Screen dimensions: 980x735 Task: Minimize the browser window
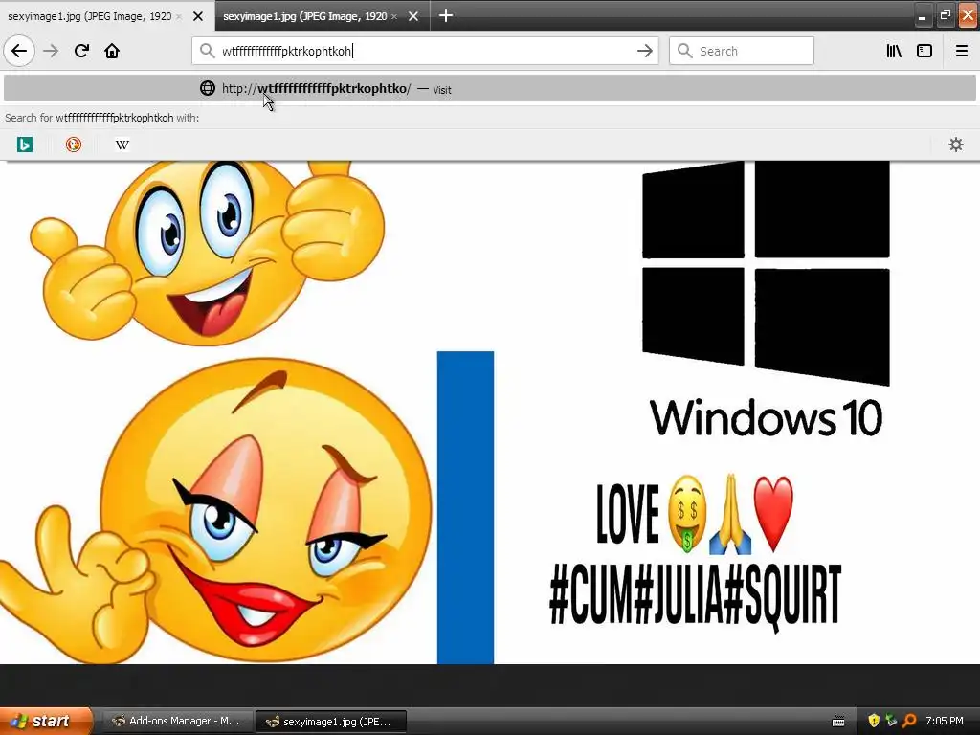pyautogui.click(x=922, y=16)
